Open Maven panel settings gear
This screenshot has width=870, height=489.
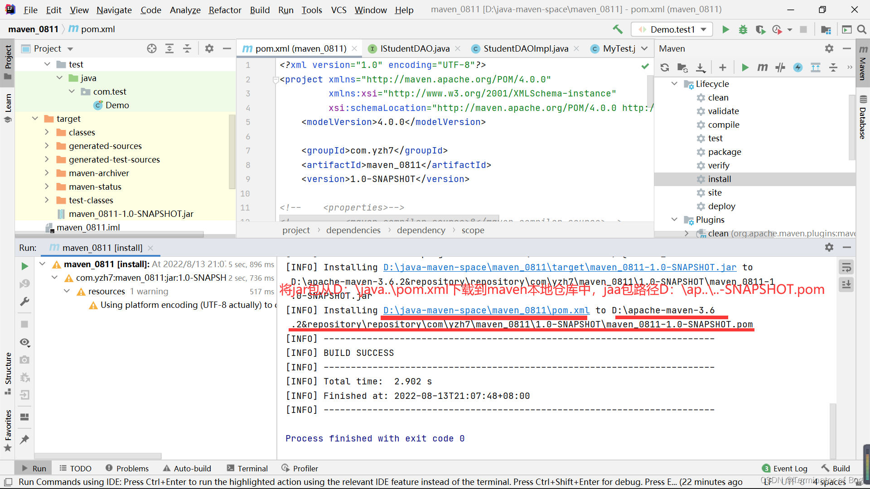(829, 48)
